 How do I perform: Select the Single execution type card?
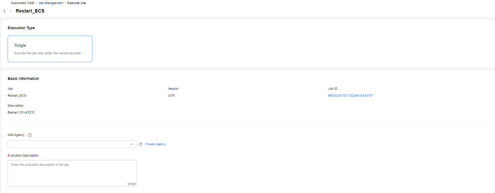click(50, 49)
